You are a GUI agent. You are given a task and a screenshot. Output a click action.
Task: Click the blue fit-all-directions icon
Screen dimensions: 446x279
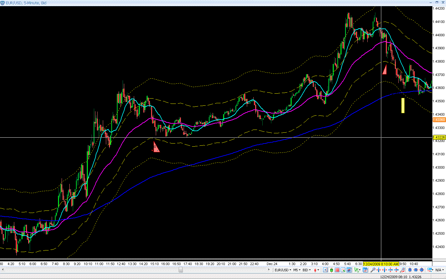422,270
